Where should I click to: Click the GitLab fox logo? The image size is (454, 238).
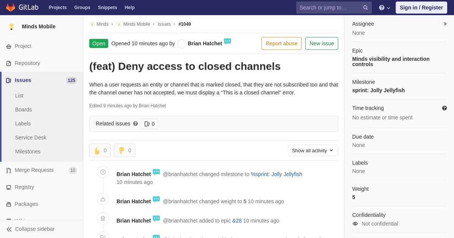point(11,8)
